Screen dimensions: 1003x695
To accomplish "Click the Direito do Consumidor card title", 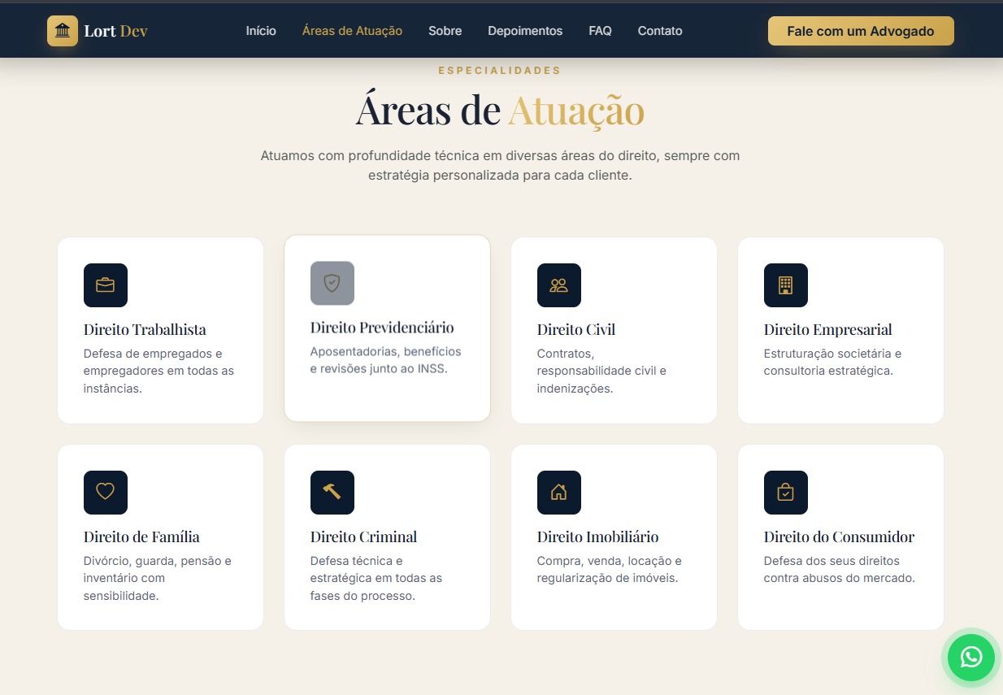I will (839, 537).
